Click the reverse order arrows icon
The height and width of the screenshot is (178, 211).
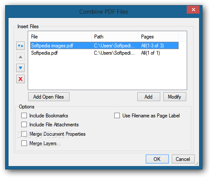coord(20,46)
